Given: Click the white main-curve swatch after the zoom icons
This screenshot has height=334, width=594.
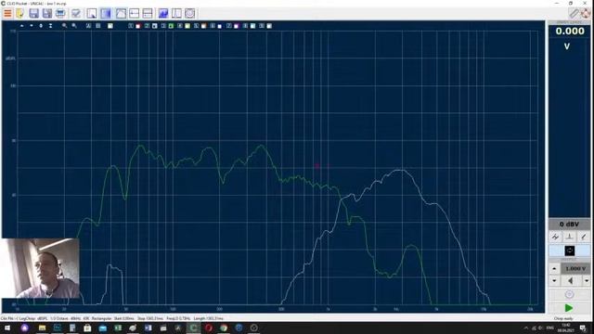Looking at the screenshot, I should [x=110, y=26].
